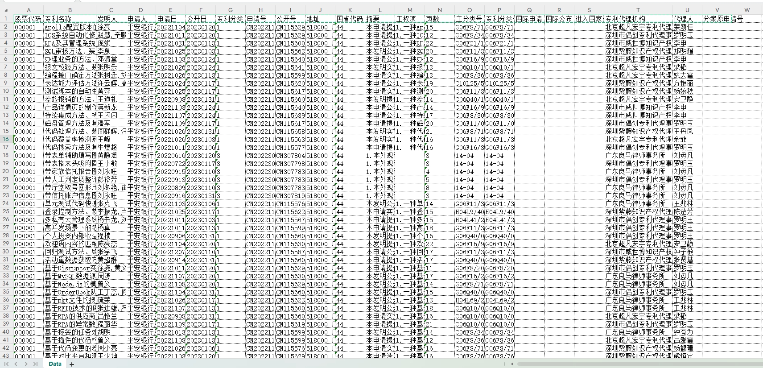This screenshot has width=763, height=368.
Task: Select the cell starting with IOS系统自动化
Action: (70, 35)
